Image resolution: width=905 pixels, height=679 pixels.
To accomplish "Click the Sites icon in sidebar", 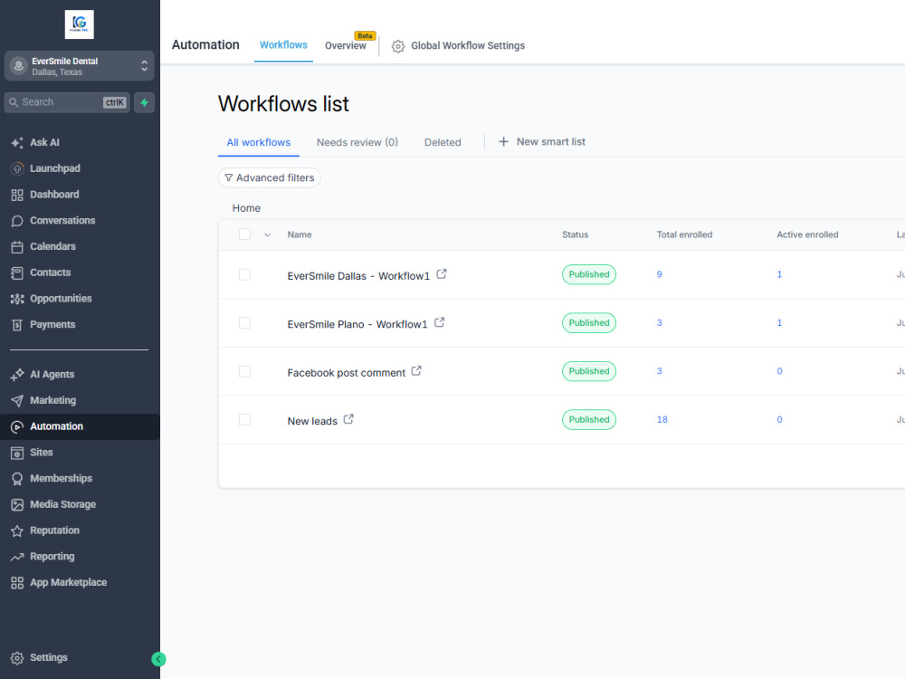I will point(17,453).
